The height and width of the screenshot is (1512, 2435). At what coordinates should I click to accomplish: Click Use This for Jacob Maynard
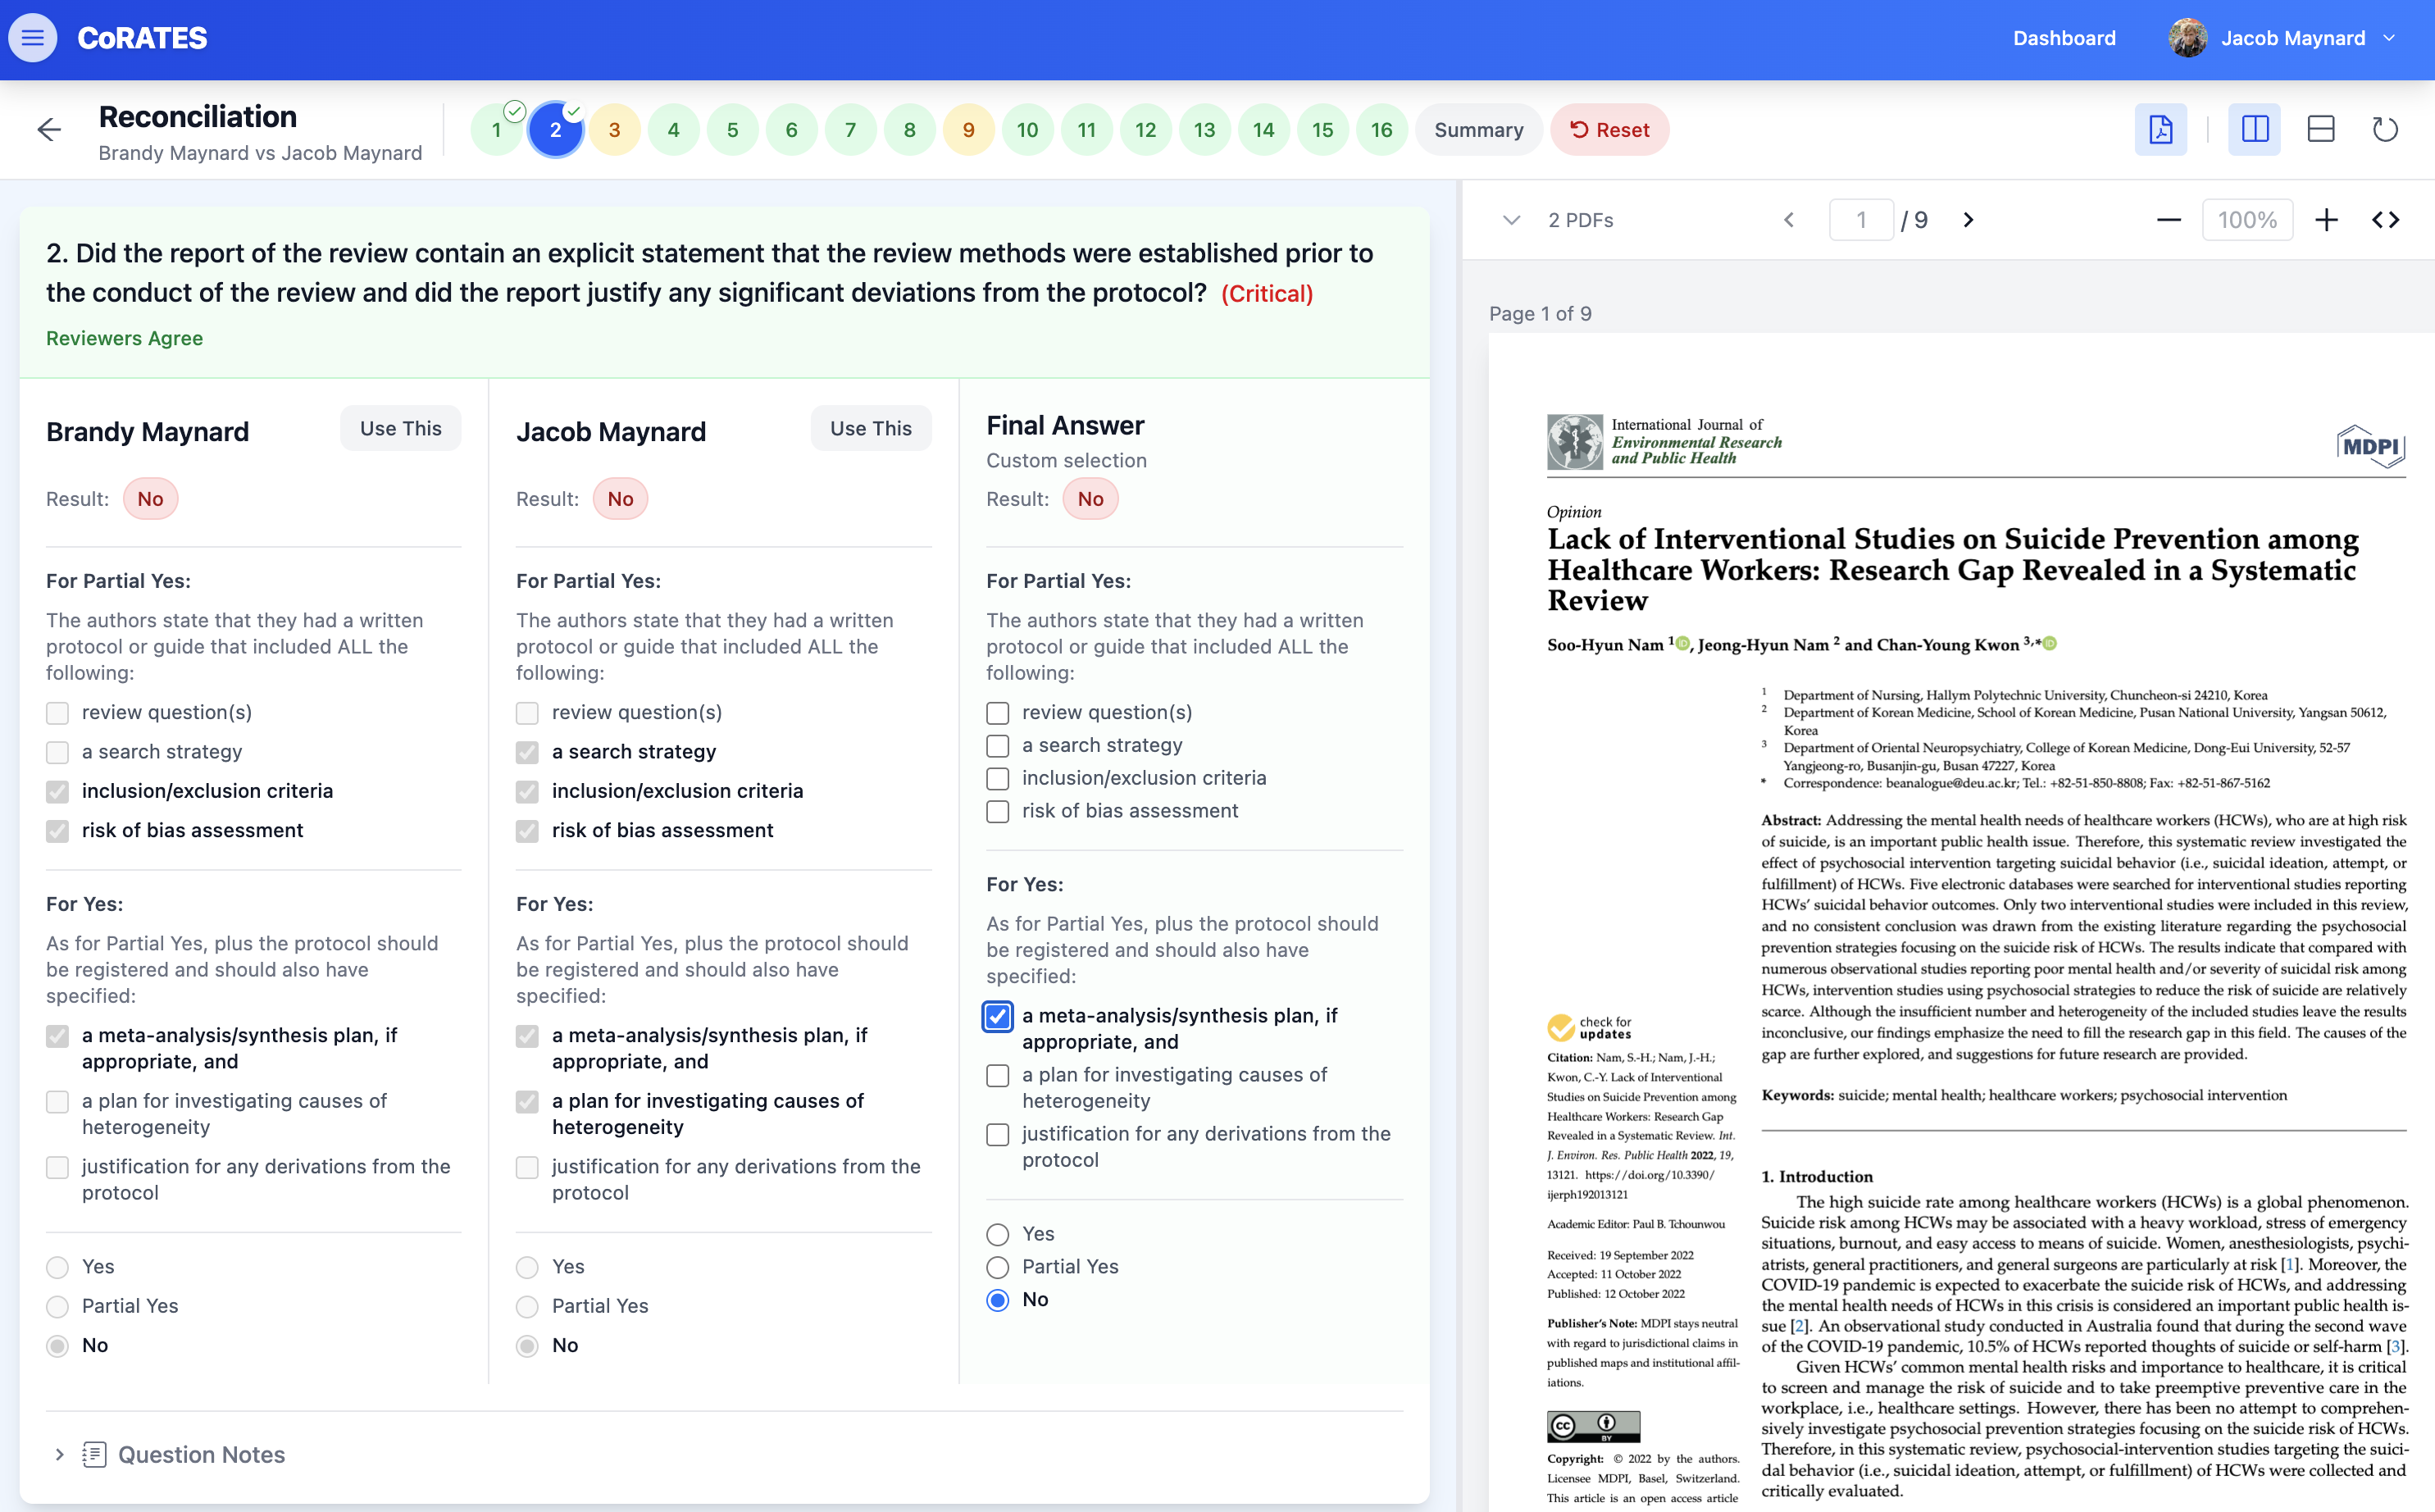pos(871,428)
